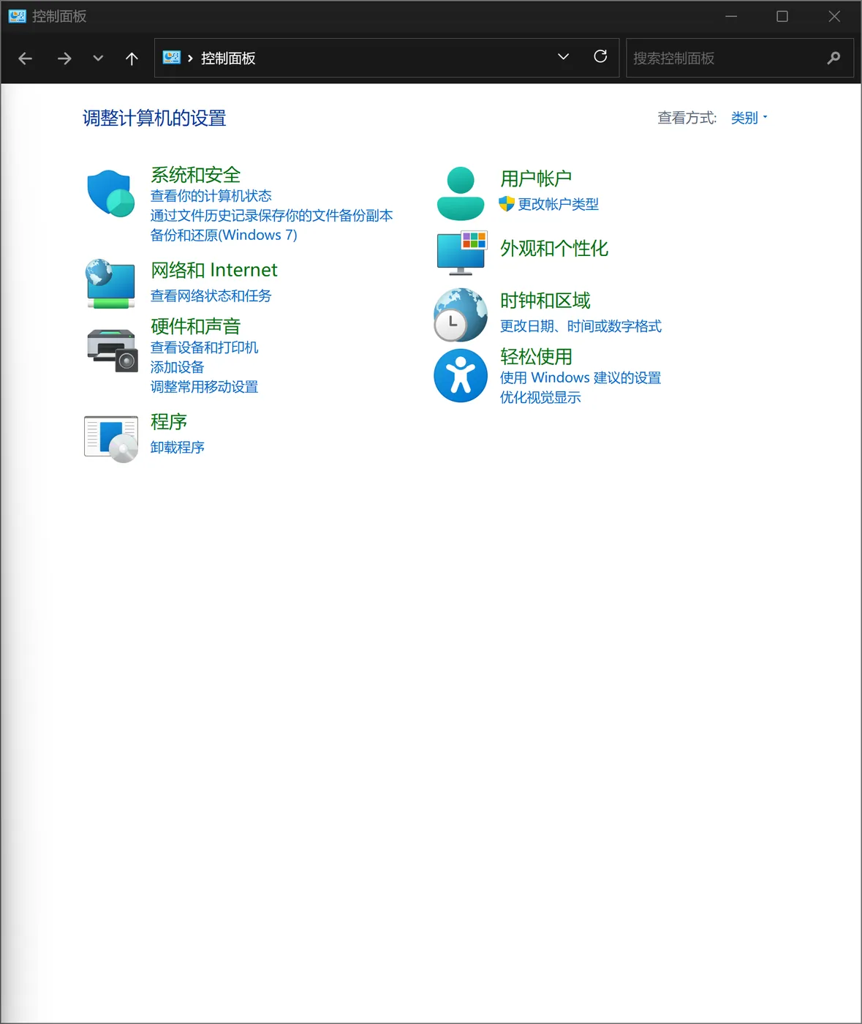Click the control panel icon in address bar
Image resolution: width=862 pixels, height=1024 pixels.
(x=172, y=57)
